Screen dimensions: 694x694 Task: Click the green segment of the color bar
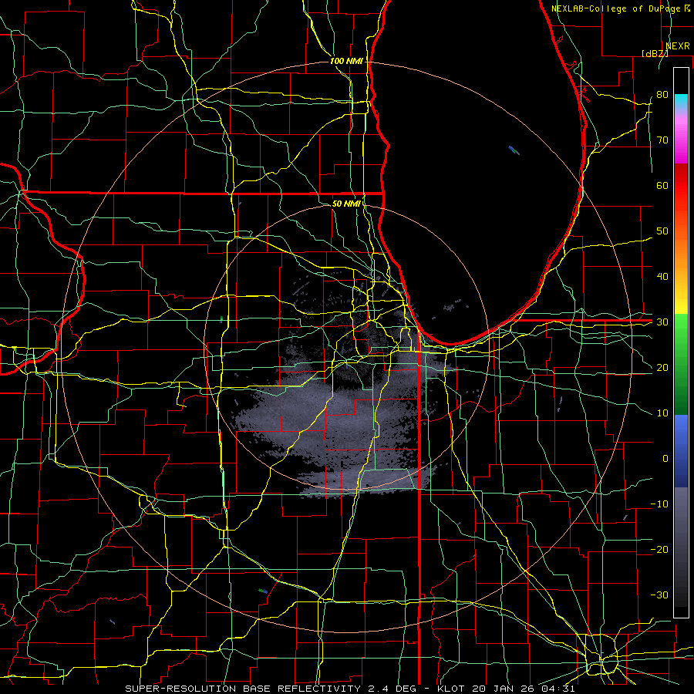pyautogui.click(x=681, y=364)
